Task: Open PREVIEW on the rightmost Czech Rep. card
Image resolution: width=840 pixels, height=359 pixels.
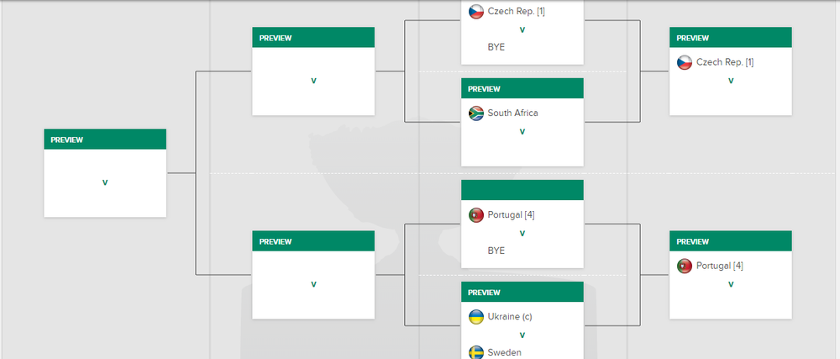Action: pyautogui.click(x=693, y=38)
